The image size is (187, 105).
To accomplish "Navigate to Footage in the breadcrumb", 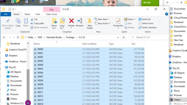I will (70, 37).
